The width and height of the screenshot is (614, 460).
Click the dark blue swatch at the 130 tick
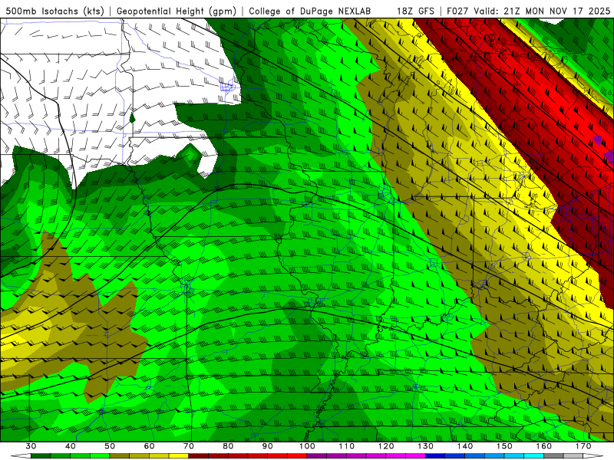click(x=435, y=456)
